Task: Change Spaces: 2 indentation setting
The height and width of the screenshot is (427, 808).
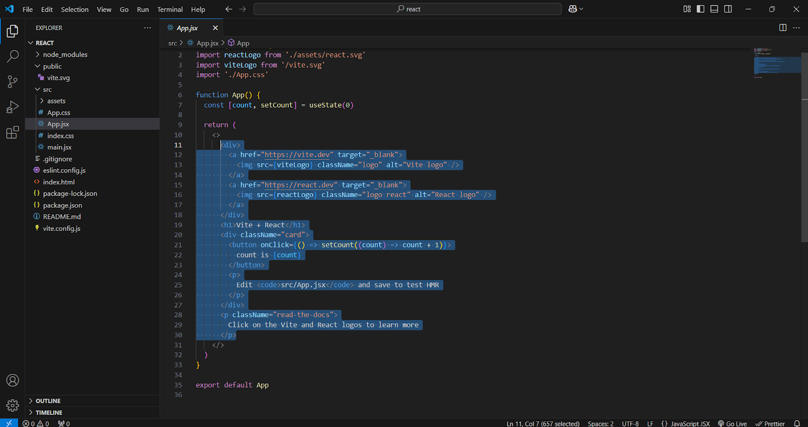Action: (600, 423)
